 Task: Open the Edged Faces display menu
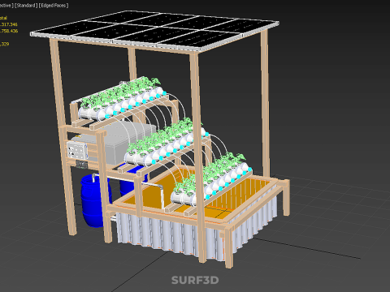54,6
